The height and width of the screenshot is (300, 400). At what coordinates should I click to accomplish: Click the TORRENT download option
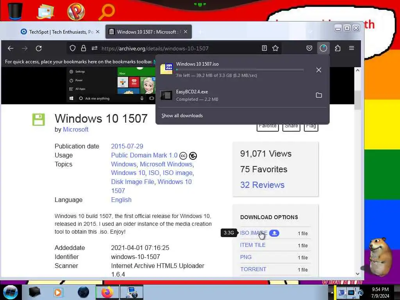(x=253, y=269)
